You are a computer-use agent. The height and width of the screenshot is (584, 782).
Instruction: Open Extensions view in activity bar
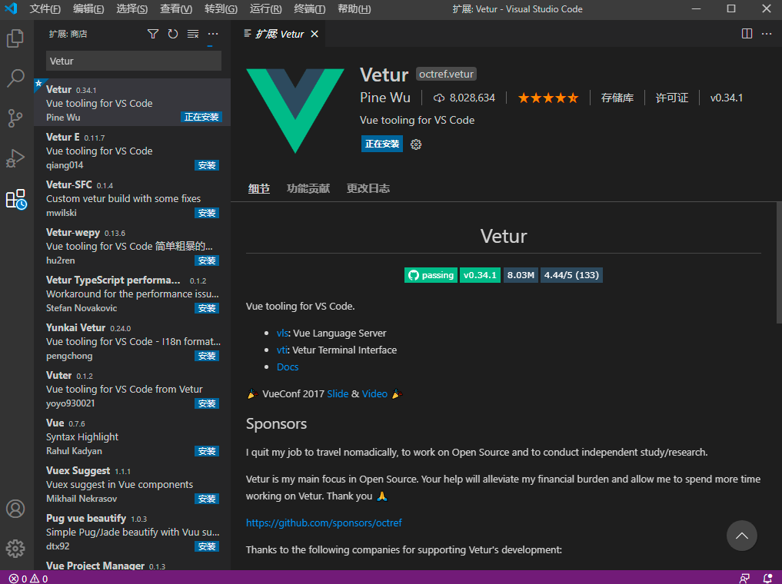(x=15, y=199)
